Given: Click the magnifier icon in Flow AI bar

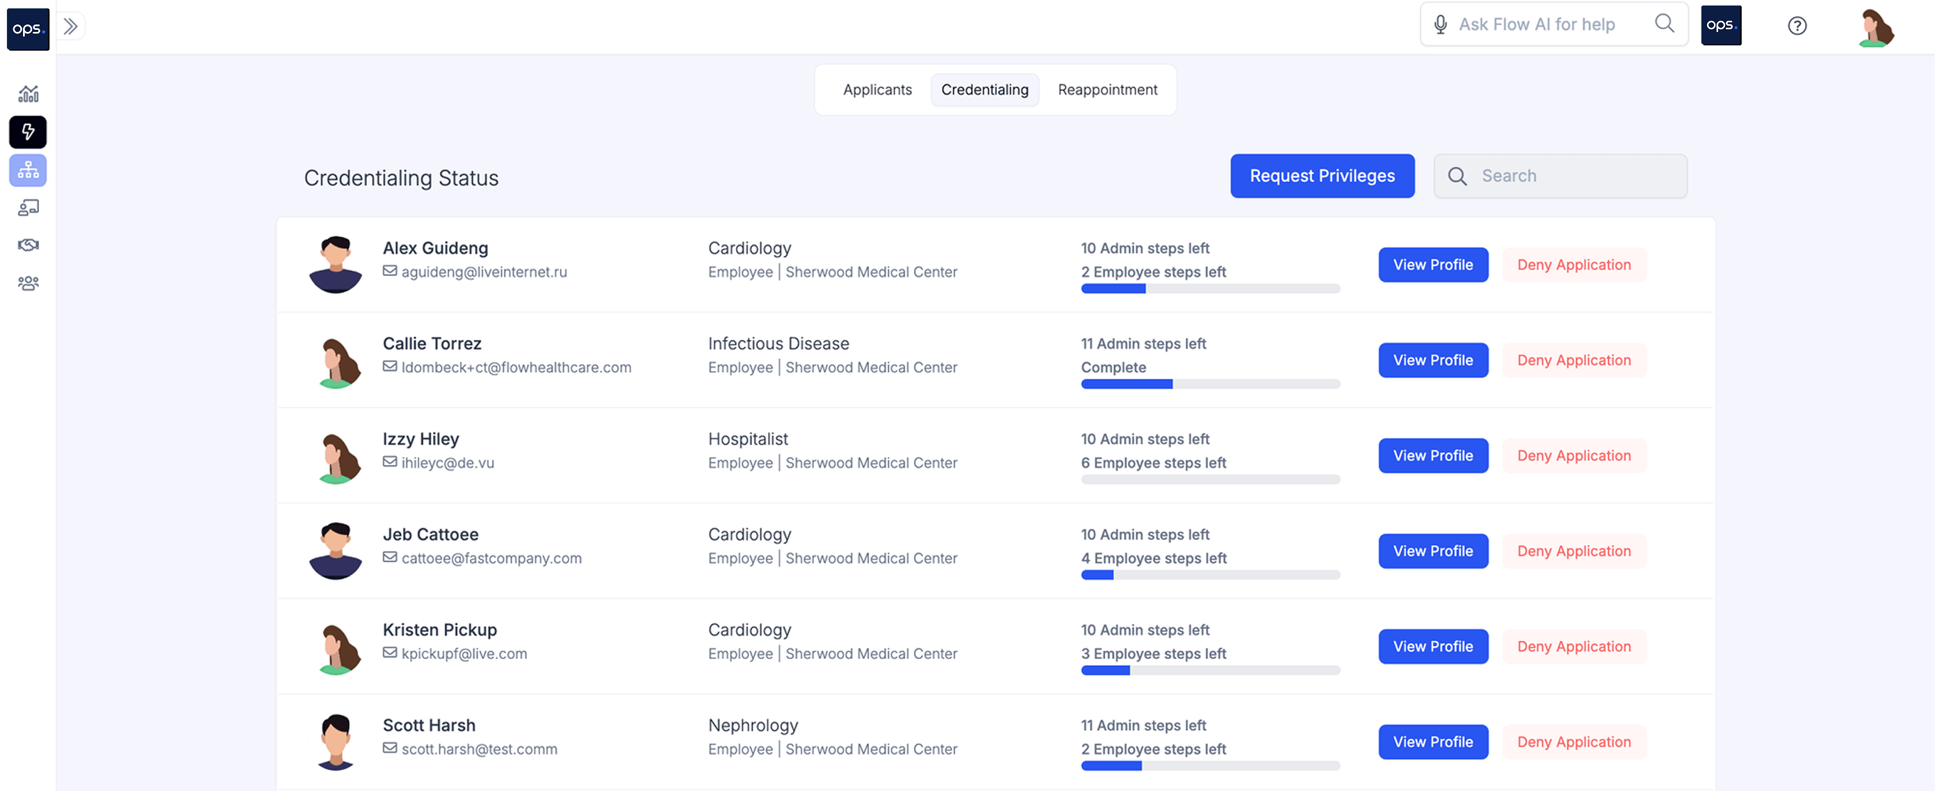Looking at the screenshot, I should click(x=1664, y=24).
